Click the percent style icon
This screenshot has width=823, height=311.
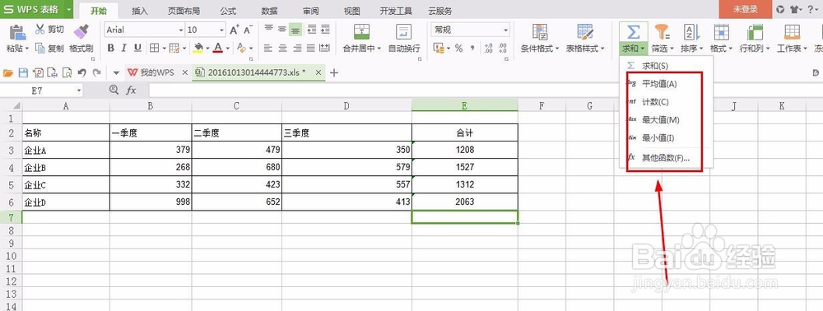[458, 49]
